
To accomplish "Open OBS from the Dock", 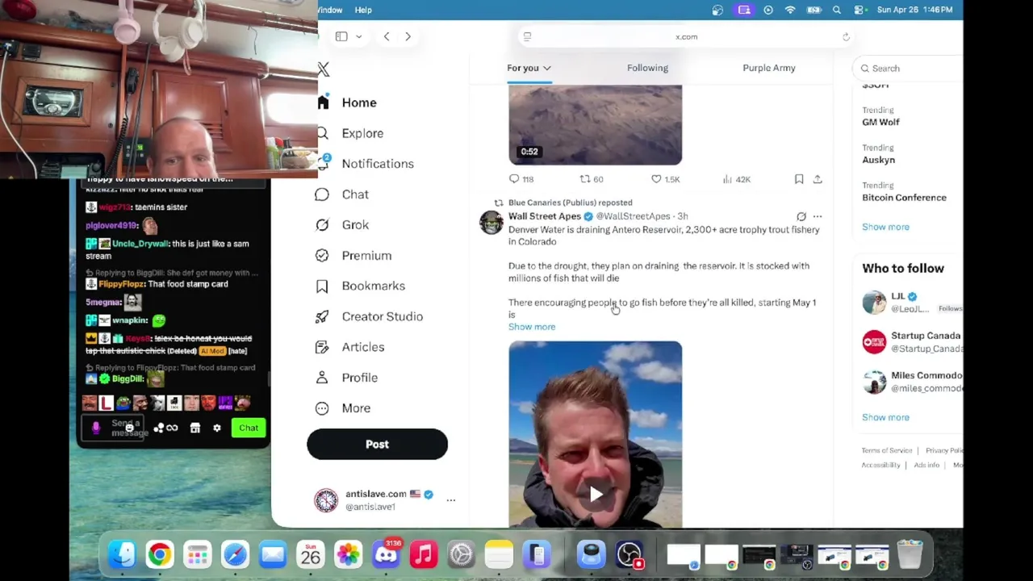I will [x=629, y=554].
